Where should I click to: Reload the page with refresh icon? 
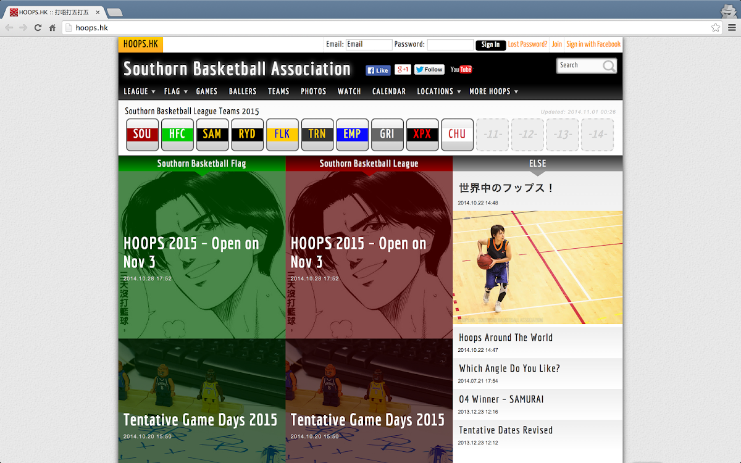[x=38, y=28]
